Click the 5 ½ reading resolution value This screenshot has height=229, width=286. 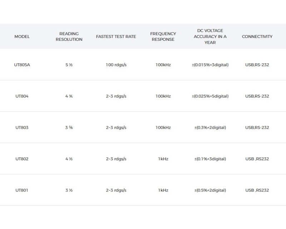click(69, 65)
